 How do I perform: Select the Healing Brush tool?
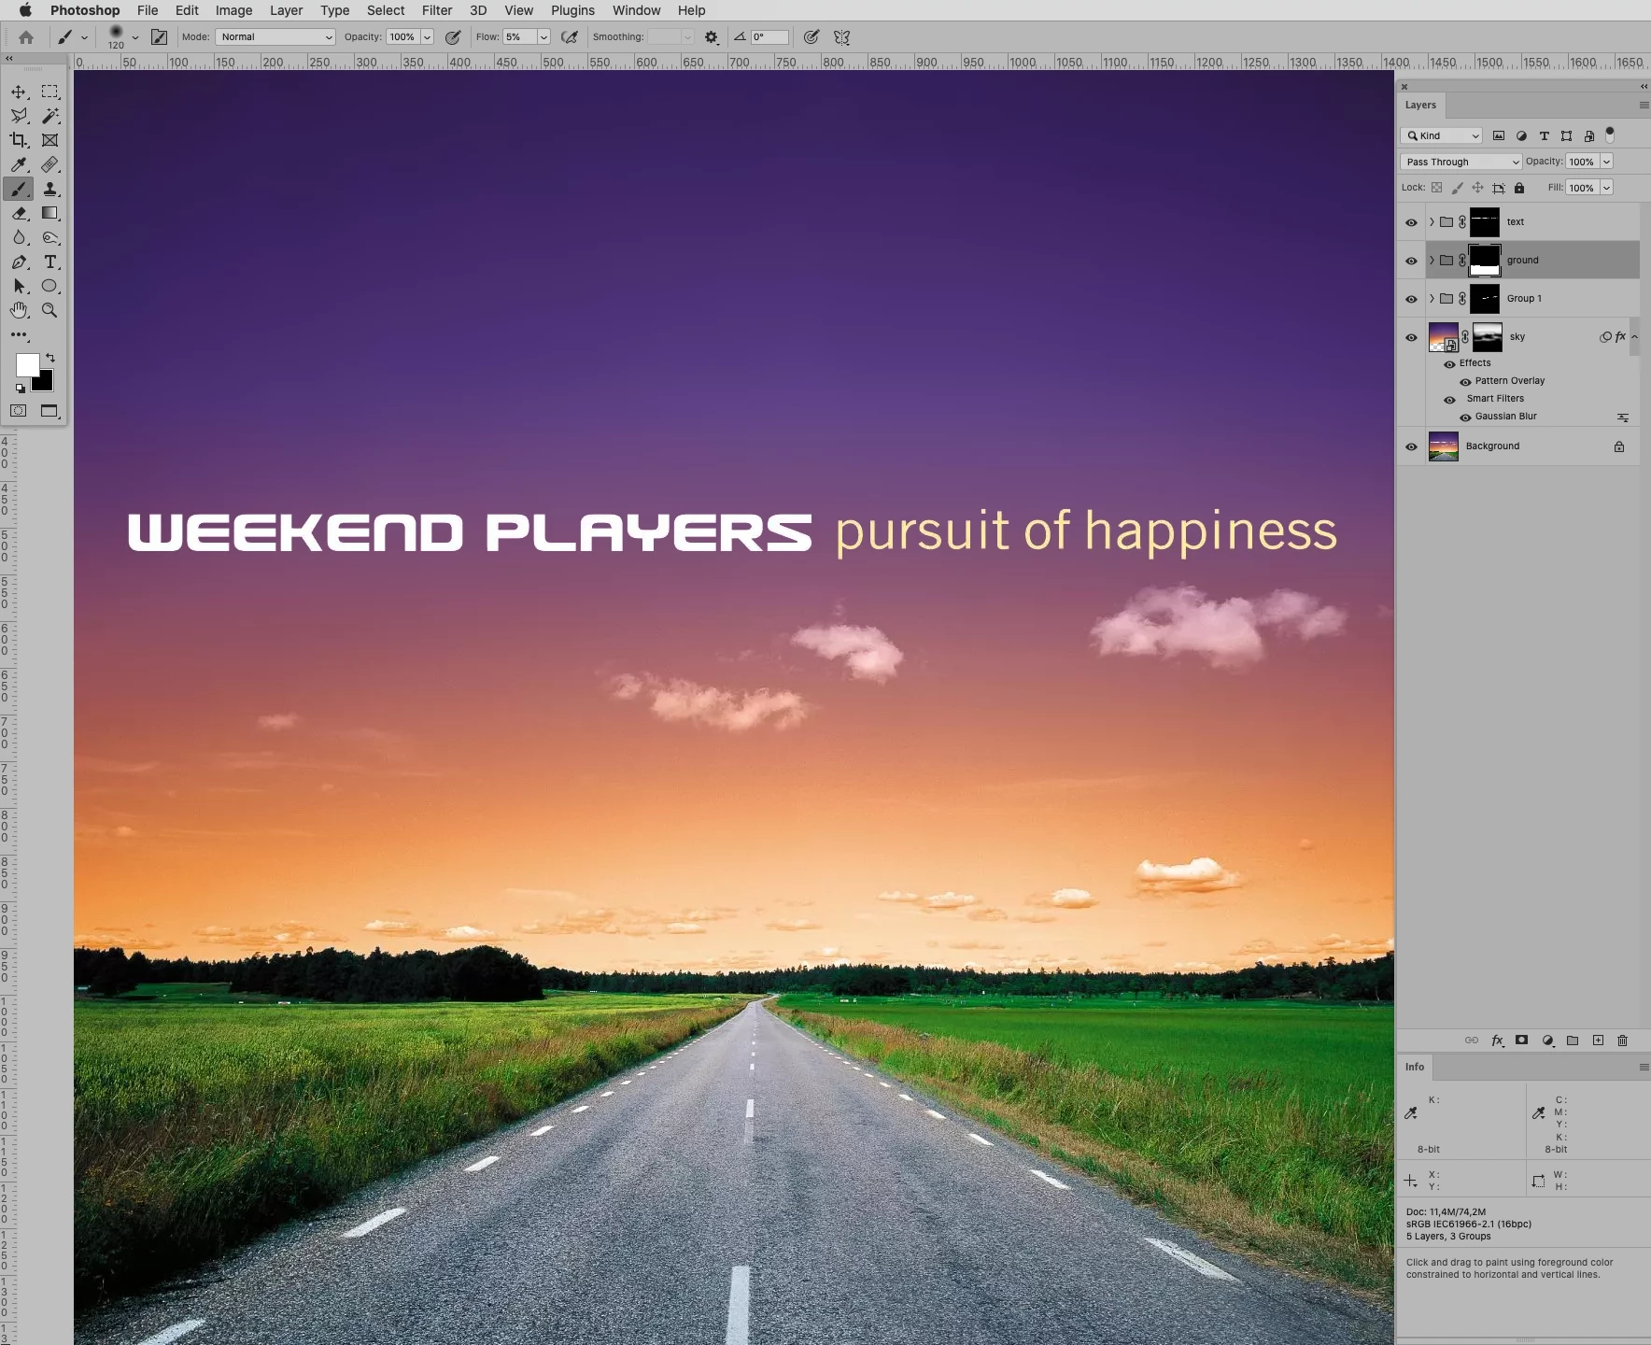[50, 164]
